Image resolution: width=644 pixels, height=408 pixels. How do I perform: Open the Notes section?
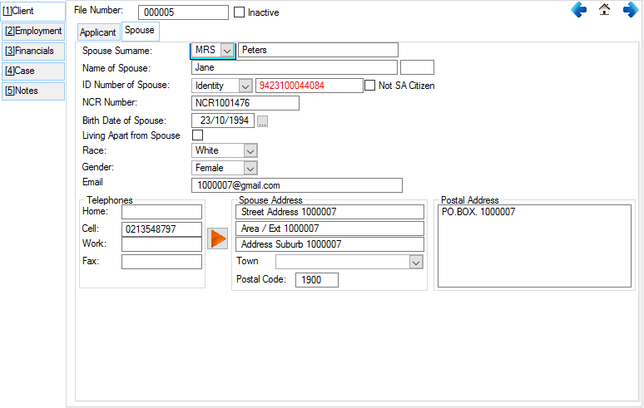coord(33,91)
